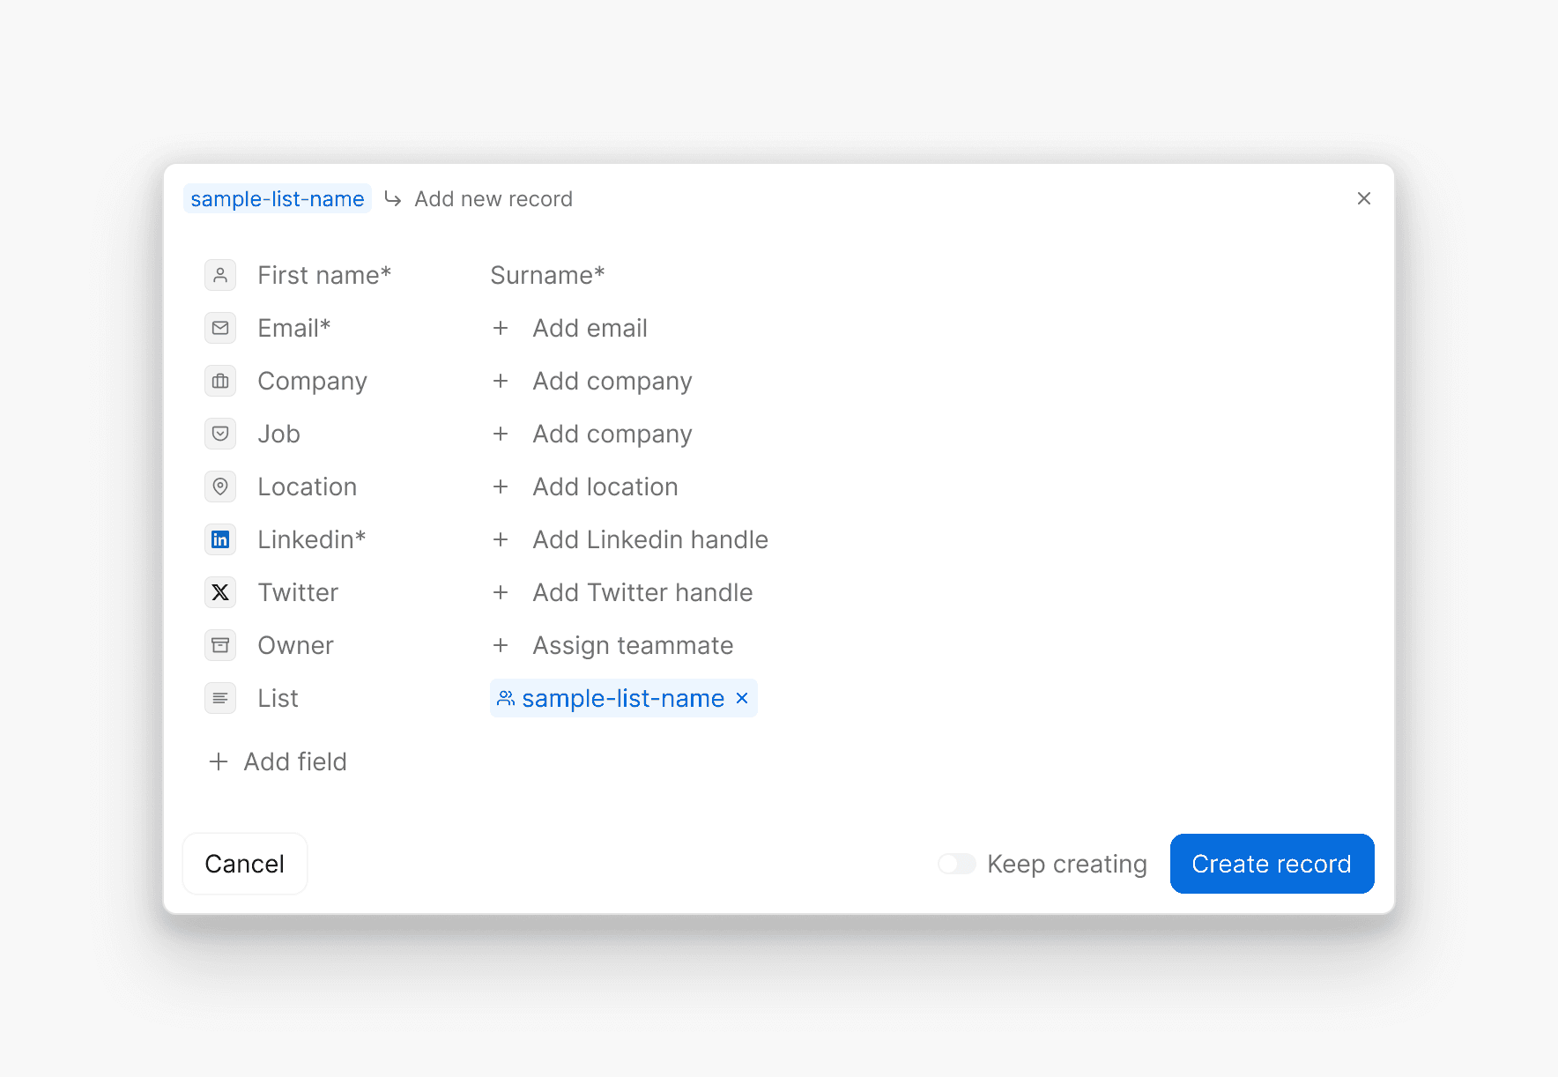Click the Add Linkedin handle field

[x=649, y=539]
